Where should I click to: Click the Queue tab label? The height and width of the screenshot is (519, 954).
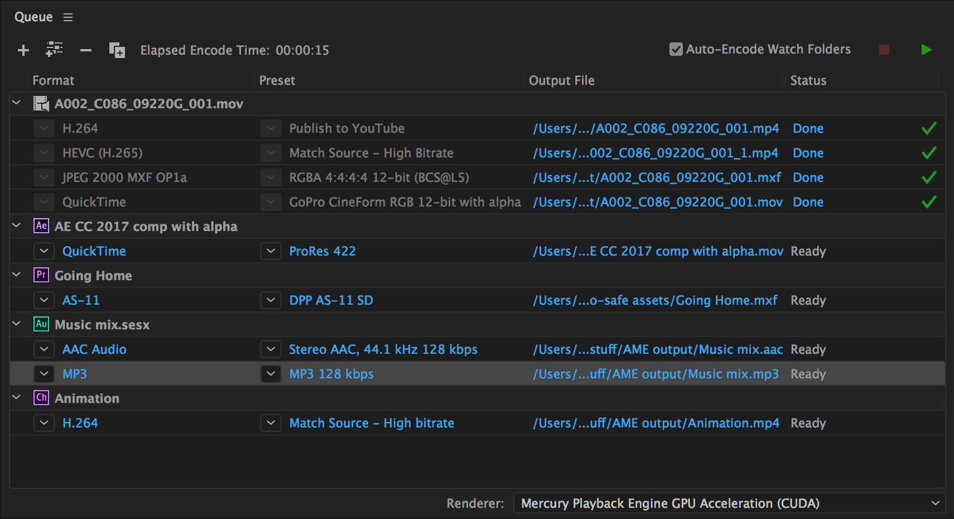(33, 17)
